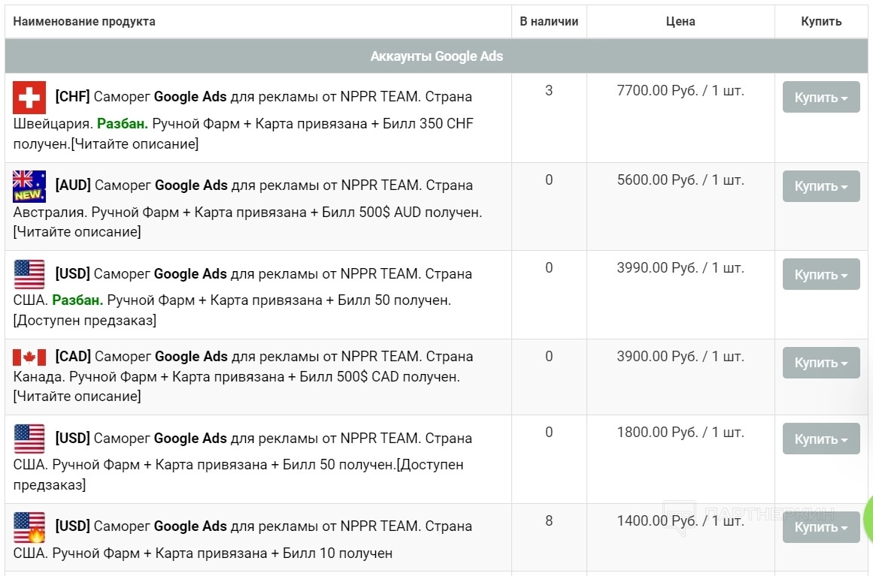The height and width of the screenshot is (576, 873).
Task: Click the Canada flag icon
Action: click(29, 357)
